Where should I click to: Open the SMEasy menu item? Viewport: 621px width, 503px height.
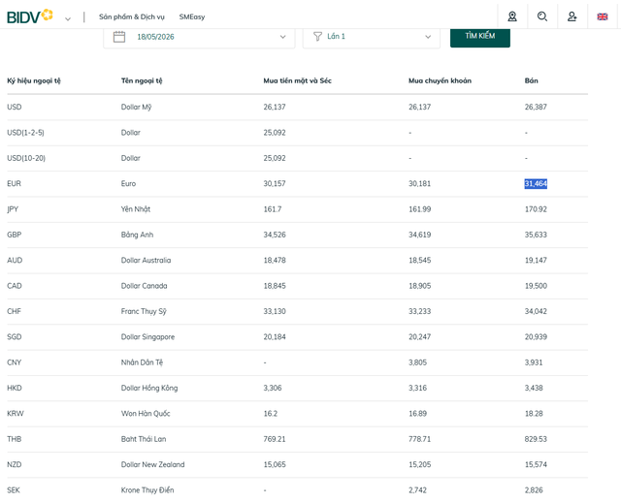coord(192,17)
